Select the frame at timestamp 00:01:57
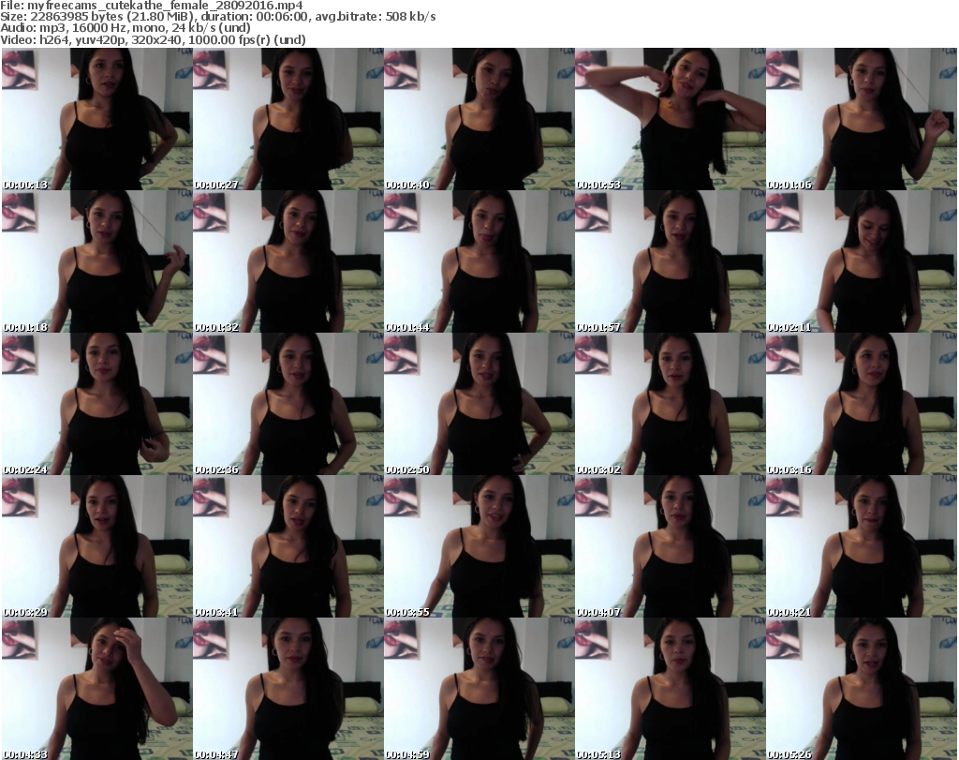The height and width of the screenshot is (760, 959). pos(671,261)
